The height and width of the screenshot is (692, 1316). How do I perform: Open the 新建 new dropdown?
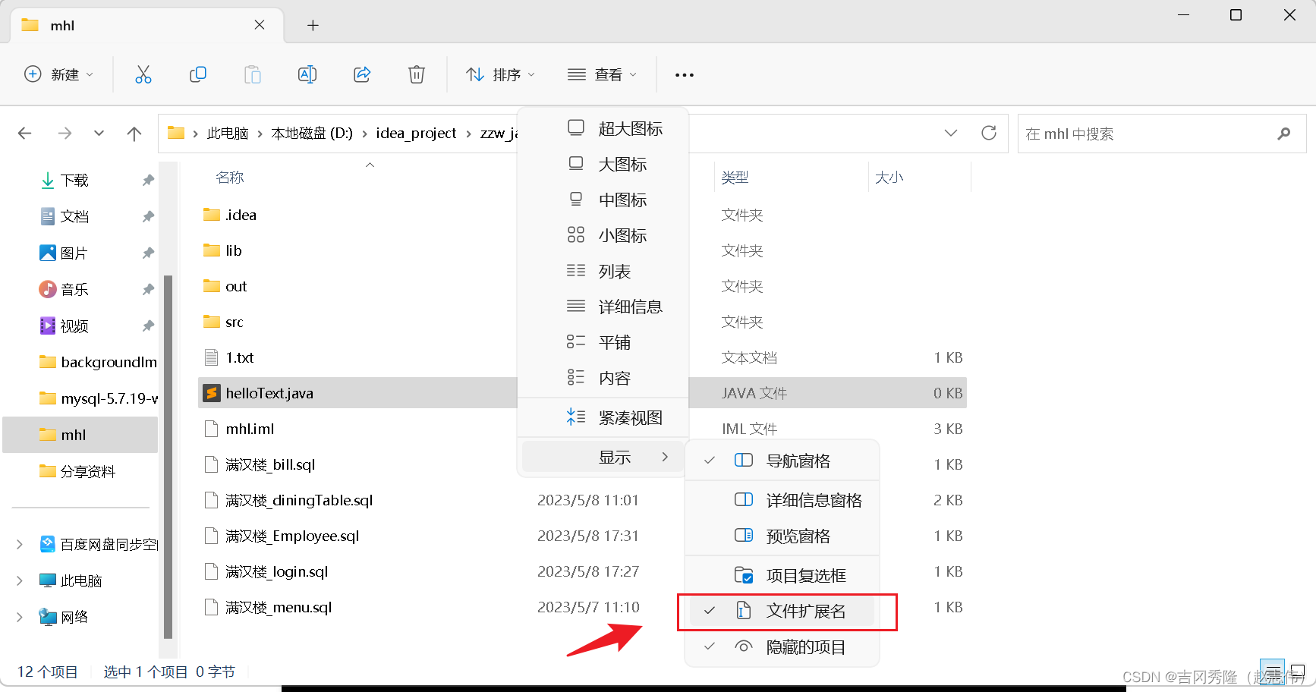pyautogui.click(x=59, y=74)
